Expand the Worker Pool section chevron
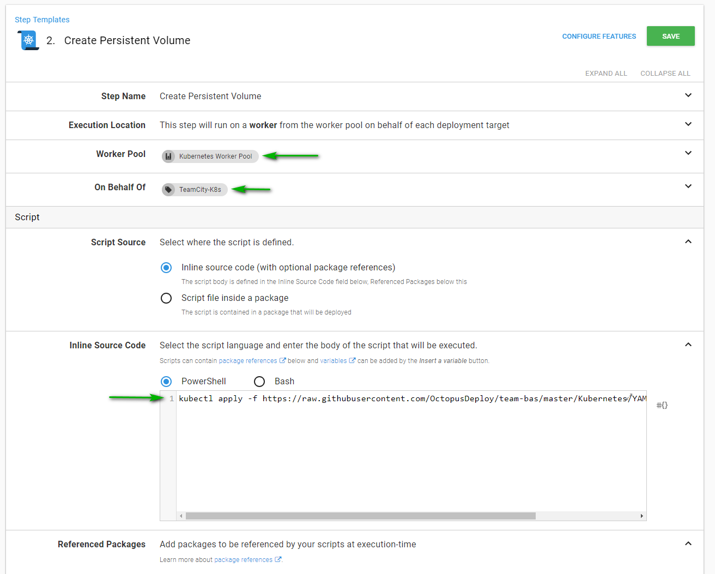The height and width of the screenshot is (574, 715). (688, 153)
